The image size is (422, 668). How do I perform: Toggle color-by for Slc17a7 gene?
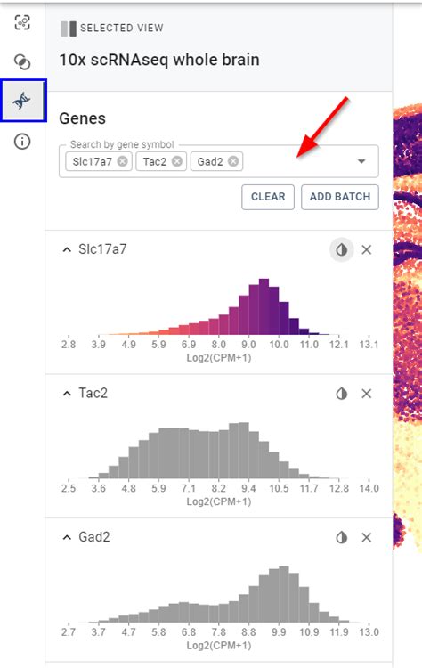coord(342,249)
